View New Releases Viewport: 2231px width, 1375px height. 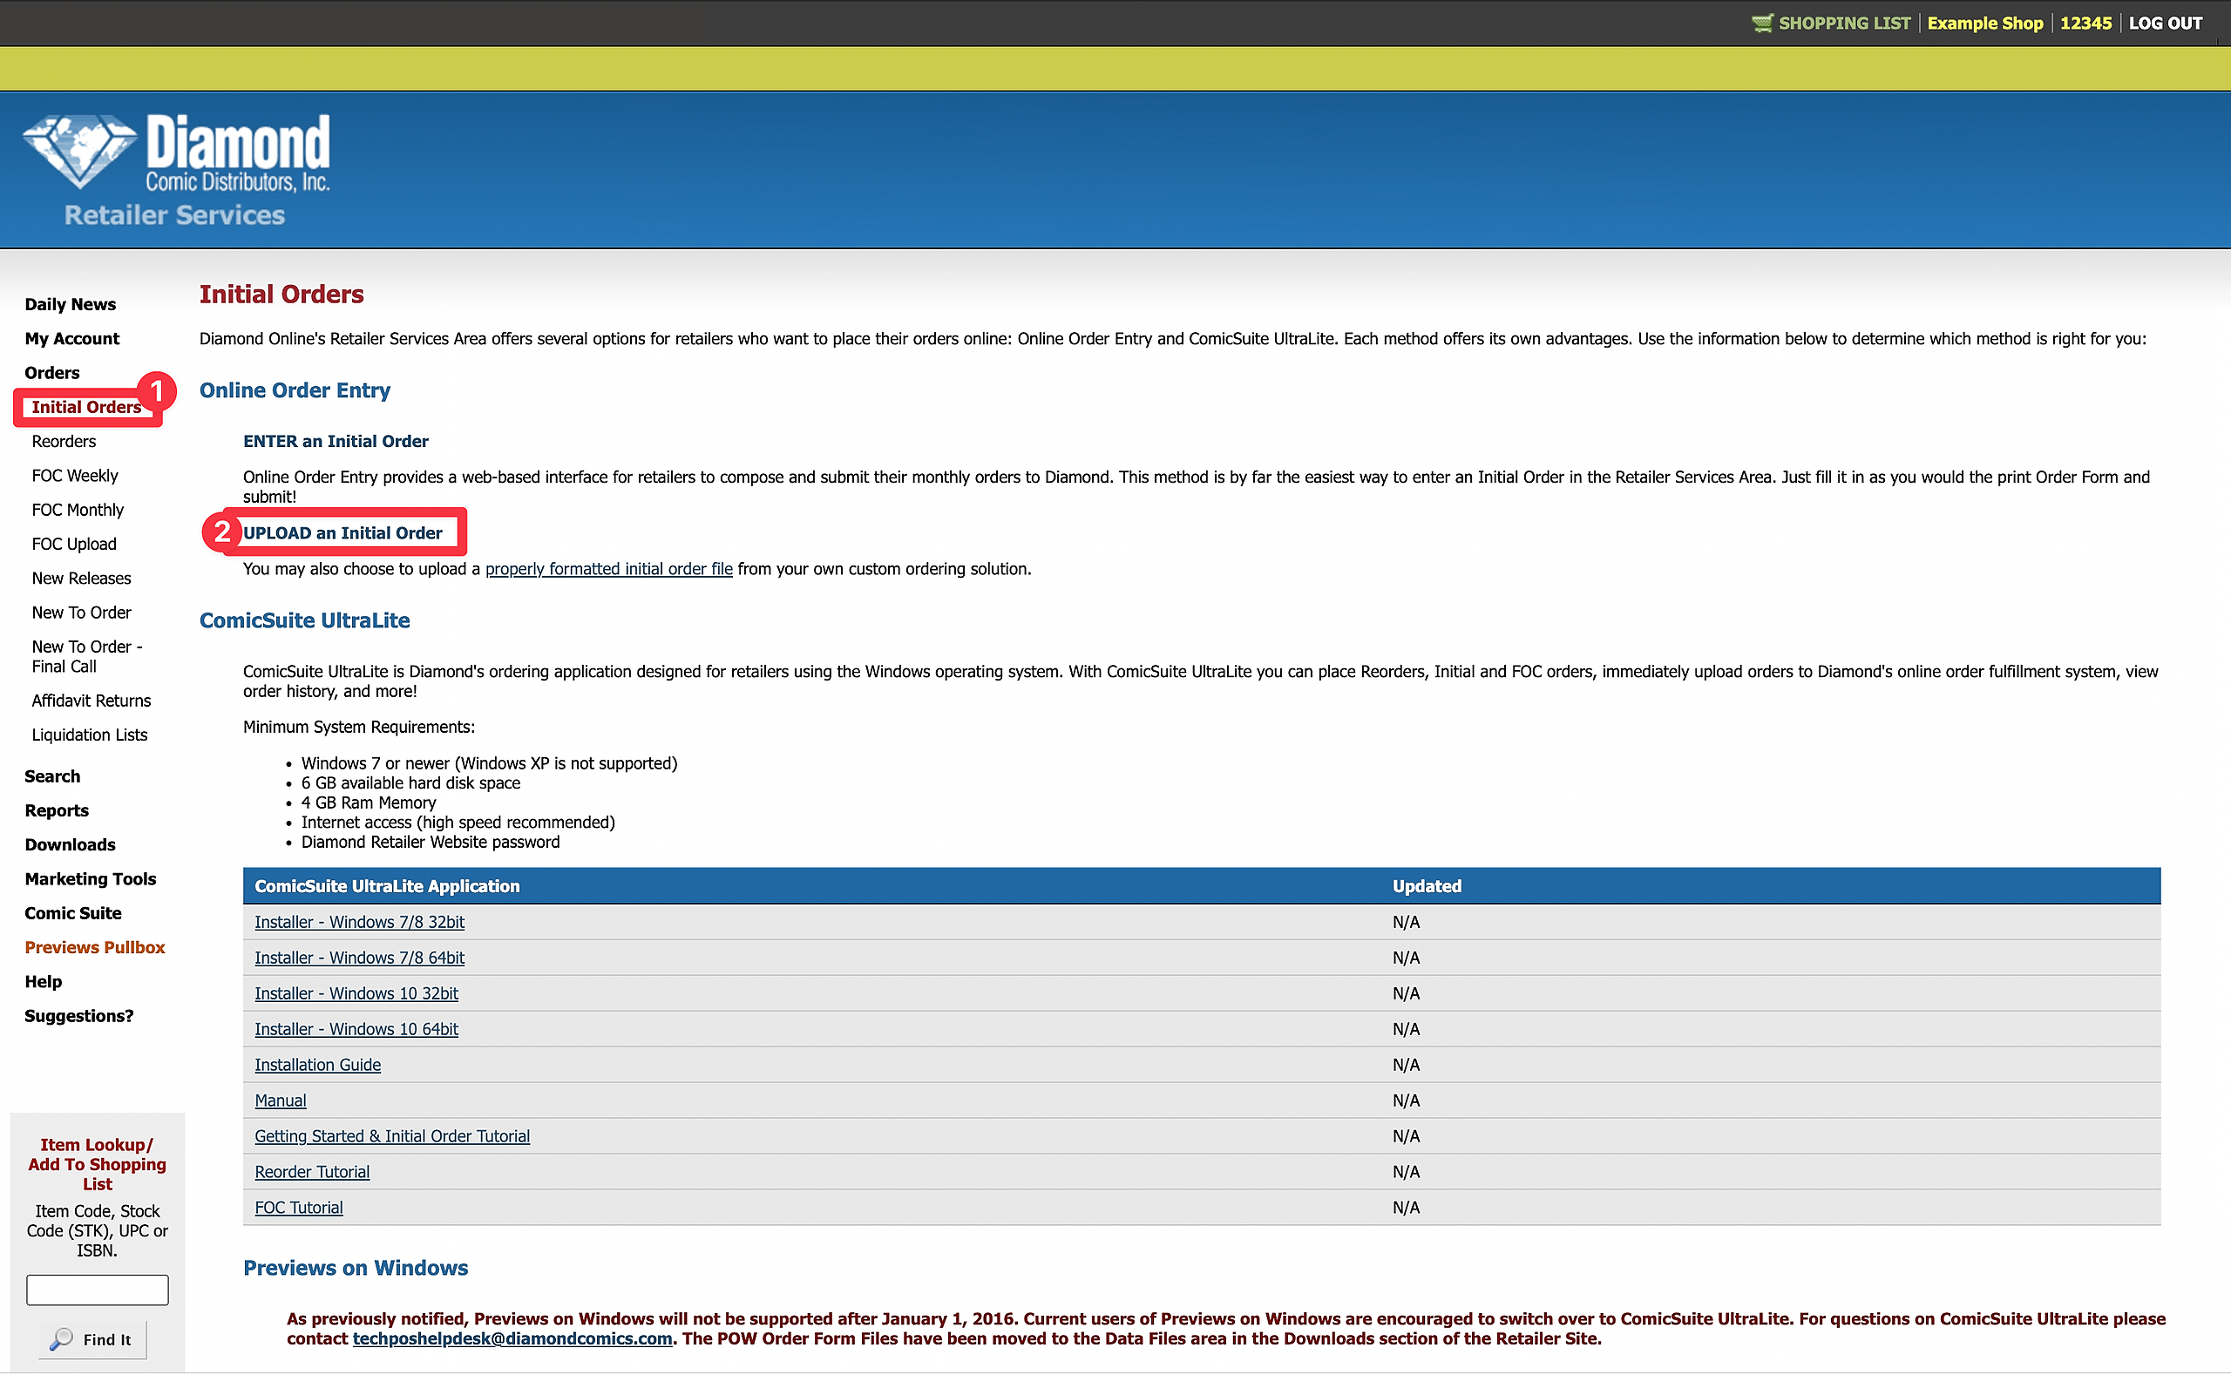click(x=81, y=579)
